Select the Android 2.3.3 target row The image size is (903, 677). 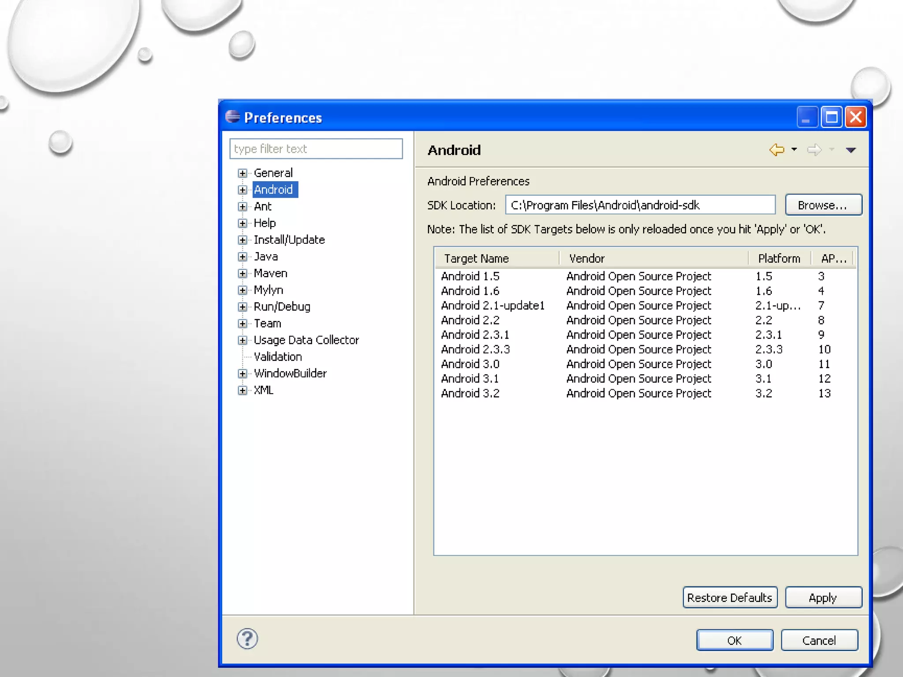[646, 350]
